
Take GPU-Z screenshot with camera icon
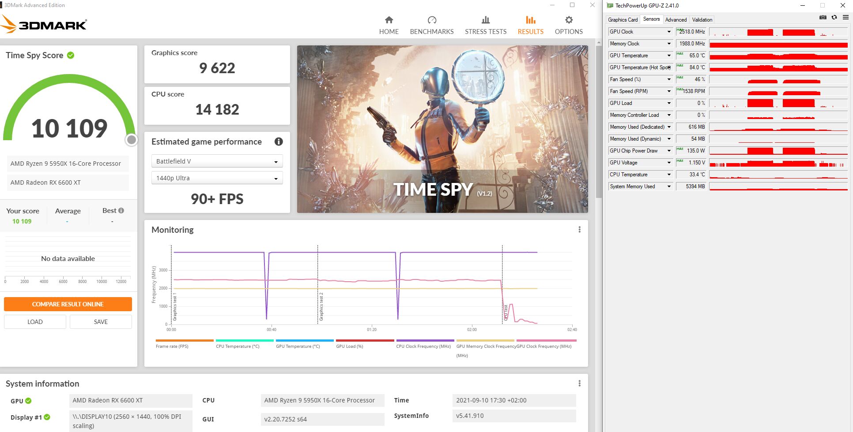point(823,18)
